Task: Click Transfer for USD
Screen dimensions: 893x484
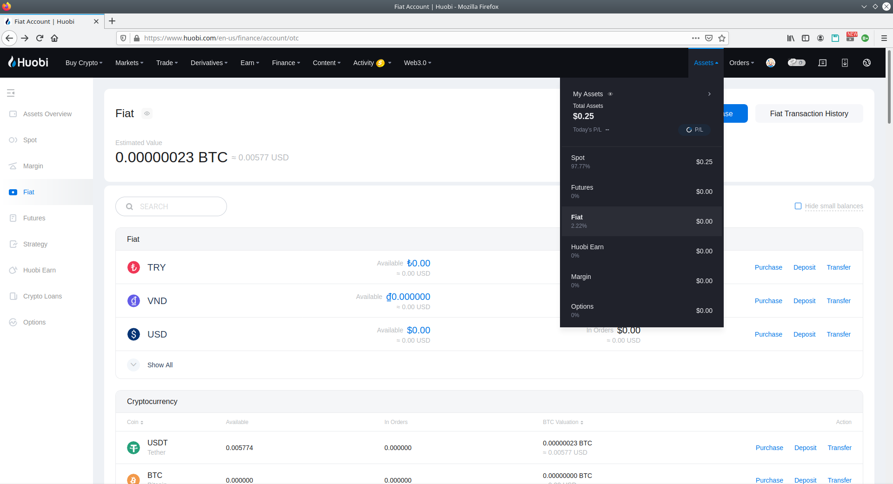Action: pos(838,334)
